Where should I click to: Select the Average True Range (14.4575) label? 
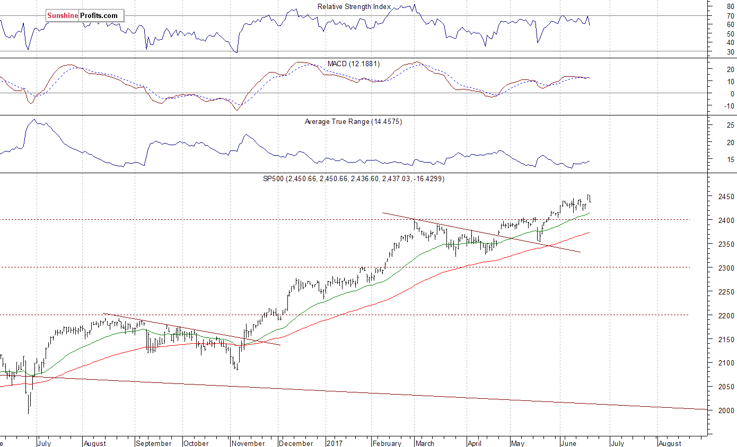[x=353, y=121]
